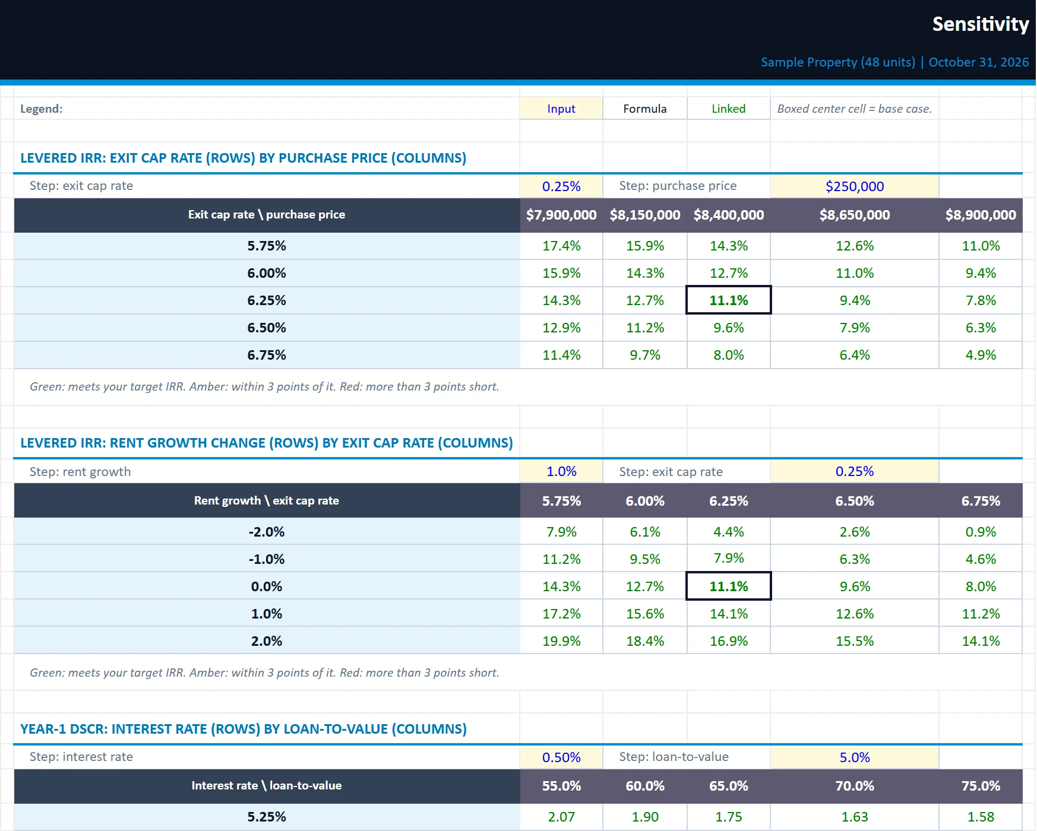Click the $8,650,000 purchase price header

(854, 215)
